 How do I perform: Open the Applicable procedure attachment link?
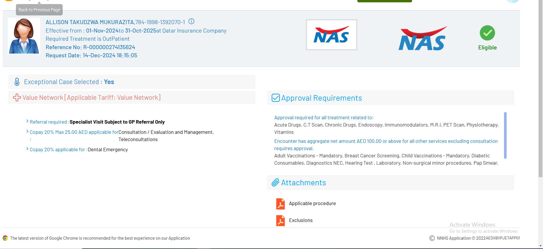(312, 204)
